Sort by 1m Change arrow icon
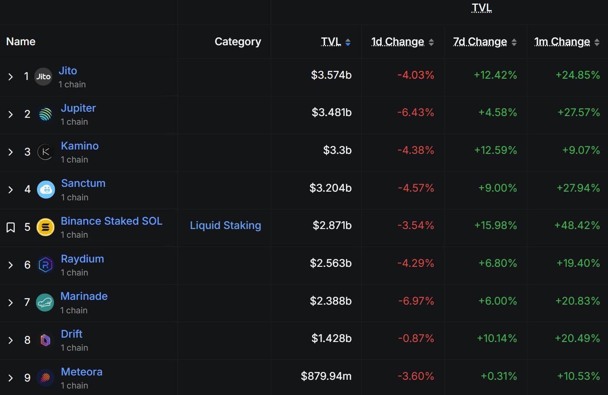This screenshot has width=608, height=395. pyautogui.click(x=597, y=42)
